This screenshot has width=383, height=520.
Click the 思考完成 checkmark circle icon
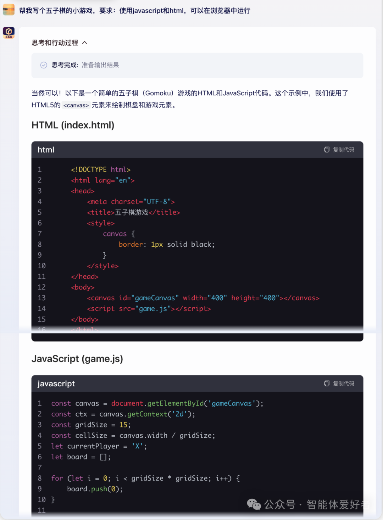pos(44,65)
